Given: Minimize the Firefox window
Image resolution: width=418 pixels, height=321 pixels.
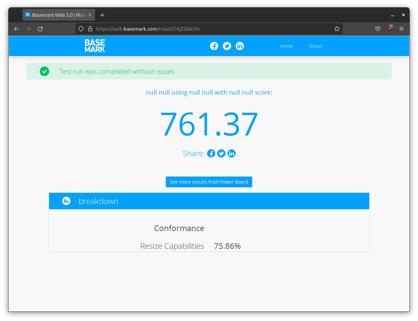Looking at the screenshot, I should 392,15.
